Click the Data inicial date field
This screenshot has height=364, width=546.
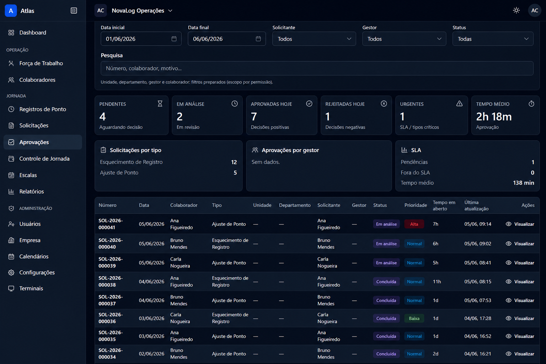141,39
